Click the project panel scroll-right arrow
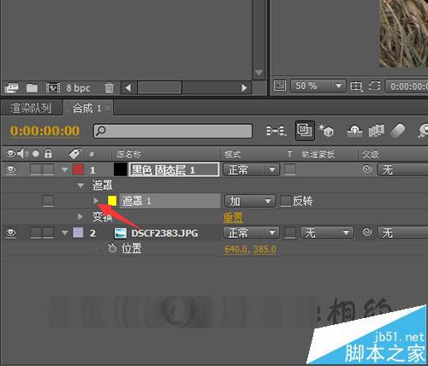 click(244, 88)
